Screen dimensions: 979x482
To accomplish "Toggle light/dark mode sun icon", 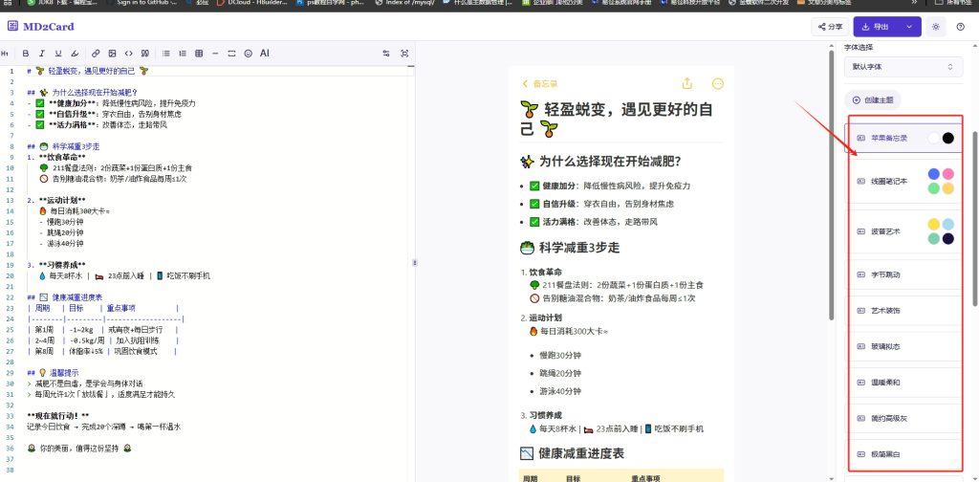I will click(935, 27).
